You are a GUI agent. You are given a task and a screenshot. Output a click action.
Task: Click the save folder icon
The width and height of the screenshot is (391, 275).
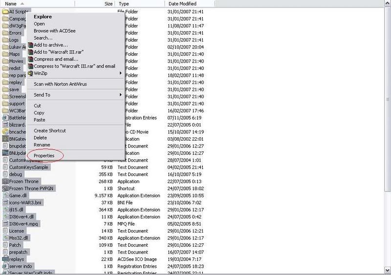(5, 89)
